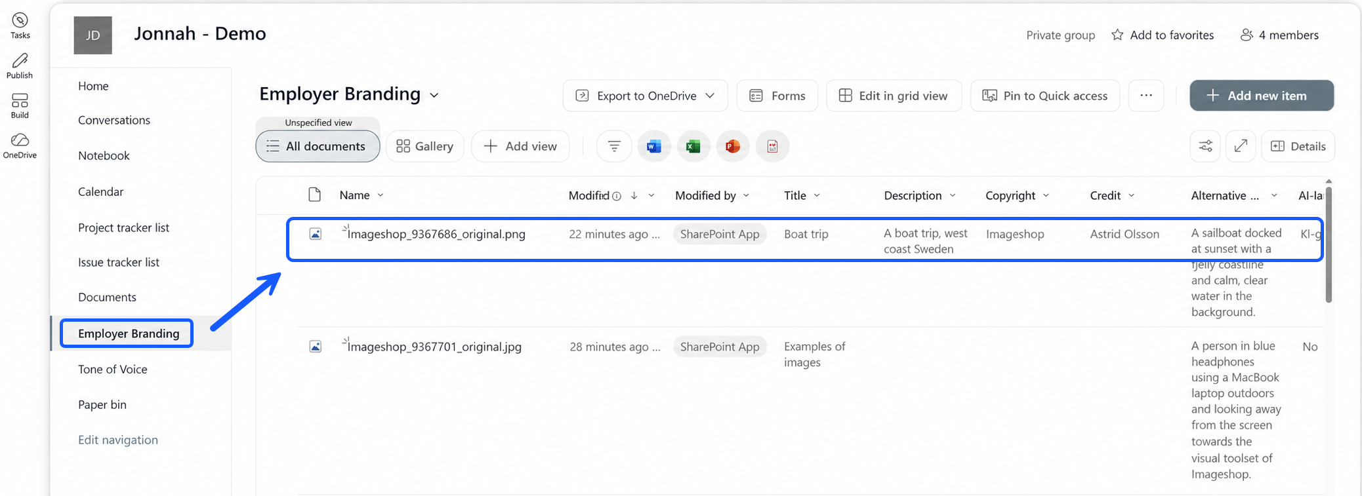Click SharePoint App in the Boat trip row
Image resolution: width=1362 pixels, height=496 pixels.
click(720, 234)
